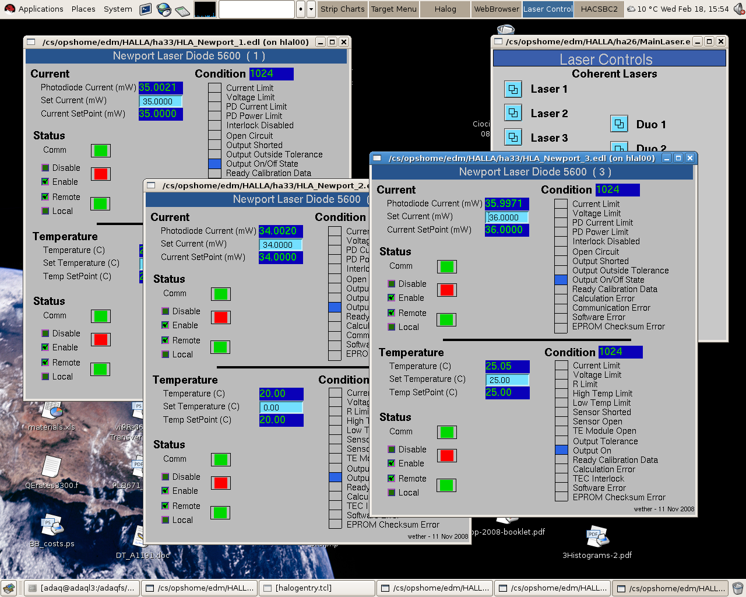Viewport: 746px width, 597px height.
Task: Open the calculator launcher icon
Action: pos(182,9)
